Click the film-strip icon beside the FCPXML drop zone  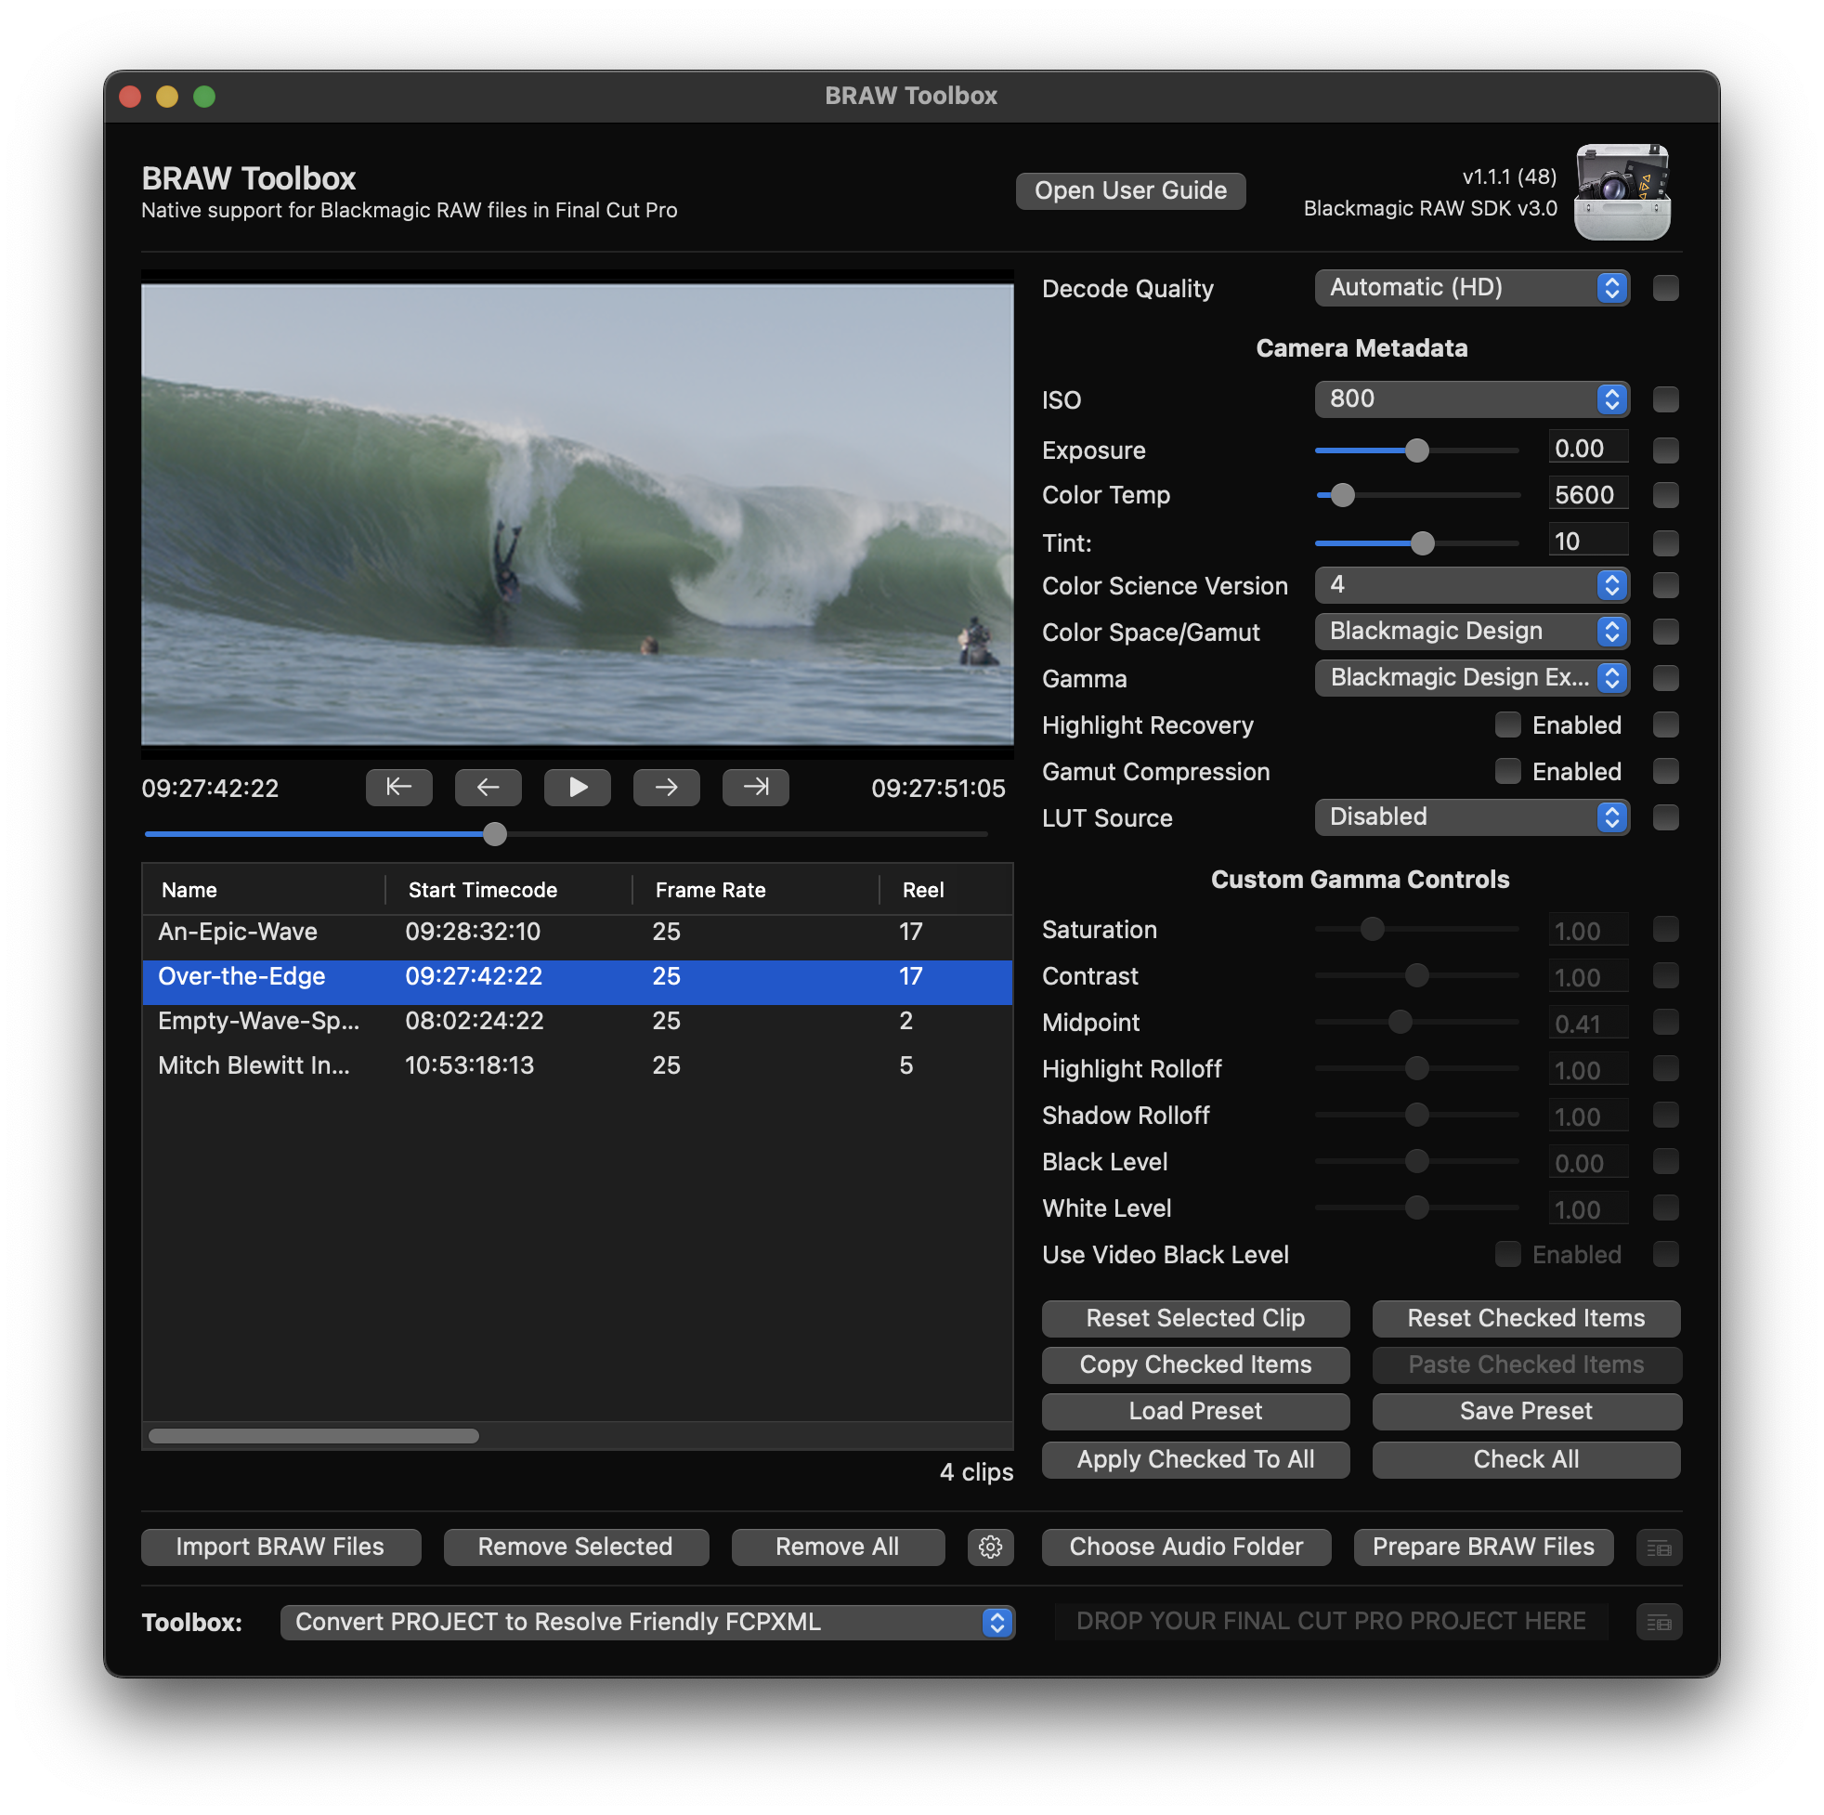pyautogui.click(x=1659, y=1622)
